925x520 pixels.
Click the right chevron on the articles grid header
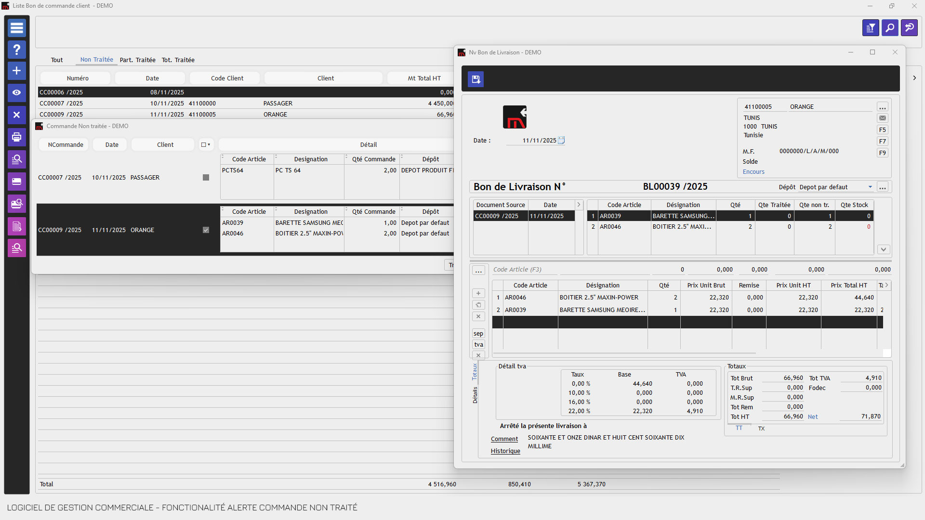pyautogui.click(x=886, y=286)
